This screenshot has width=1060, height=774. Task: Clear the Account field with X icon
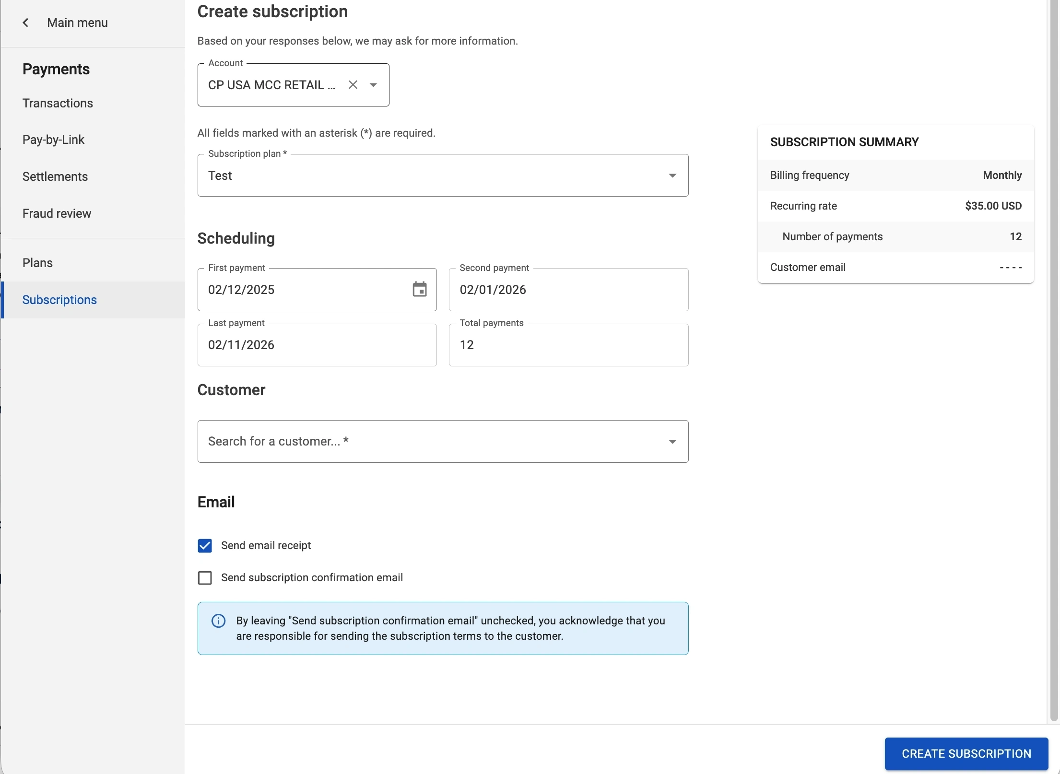(x=353, y=85)
